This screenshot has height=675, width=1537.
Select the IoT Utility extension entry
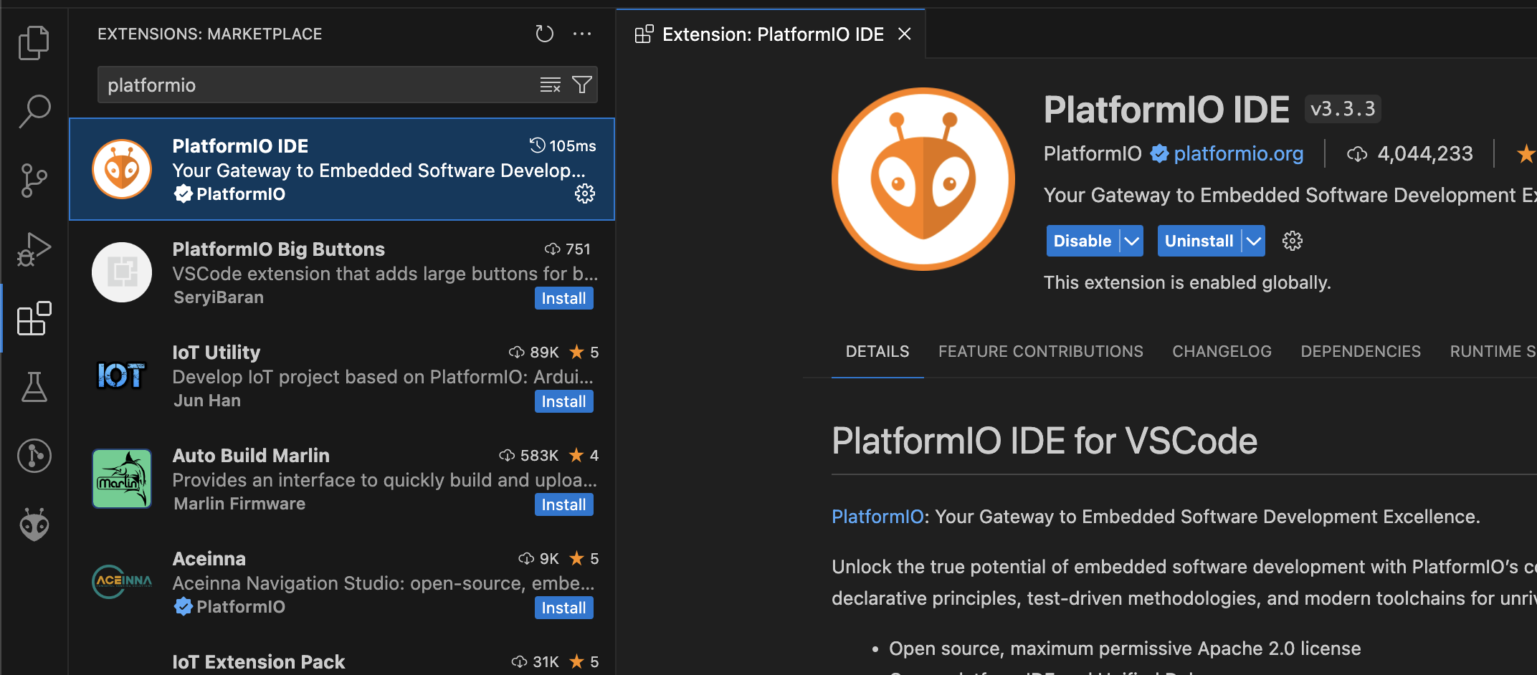[x=342, y=375]
